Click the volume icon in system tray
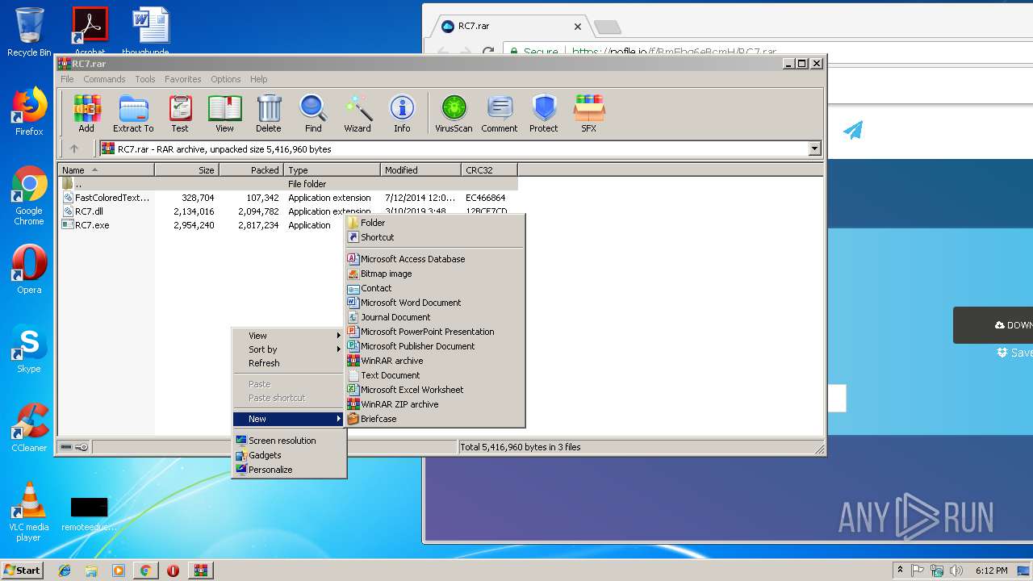 point(956,571)
